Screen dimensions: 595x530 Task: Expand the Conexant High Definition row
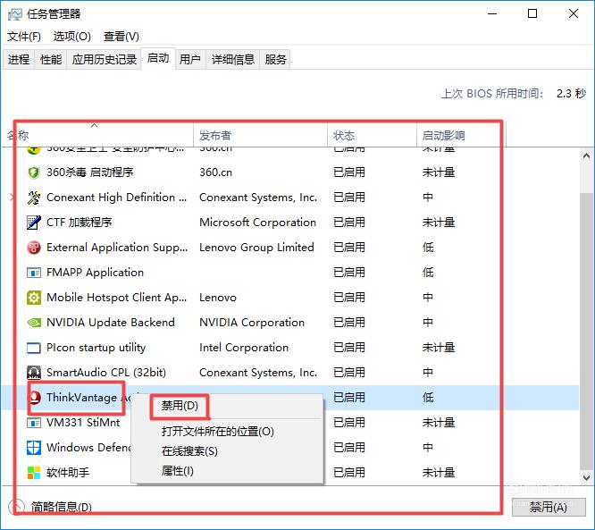[12, 197]
